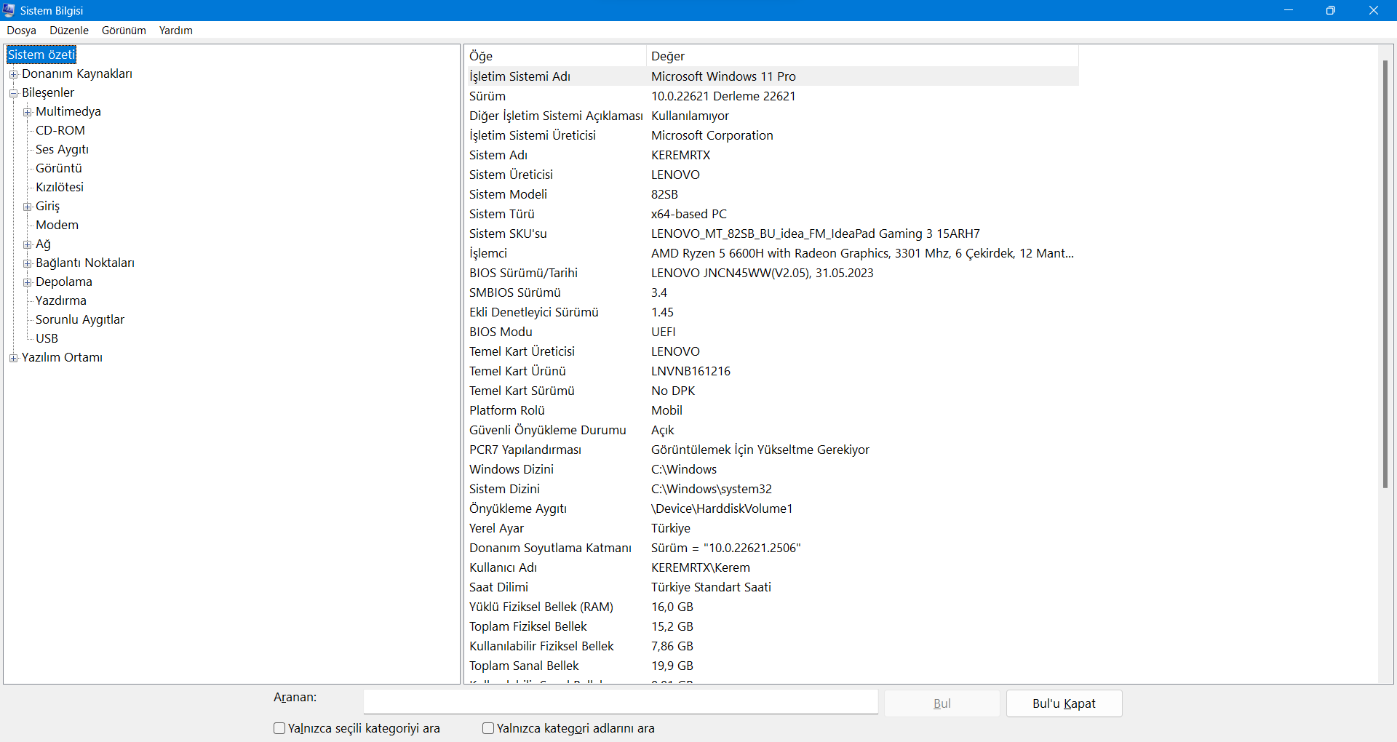This screenshot has height=742, width=1397.
Task: Select Ses Aygıtı in the tree
Action: coord(63,149)
